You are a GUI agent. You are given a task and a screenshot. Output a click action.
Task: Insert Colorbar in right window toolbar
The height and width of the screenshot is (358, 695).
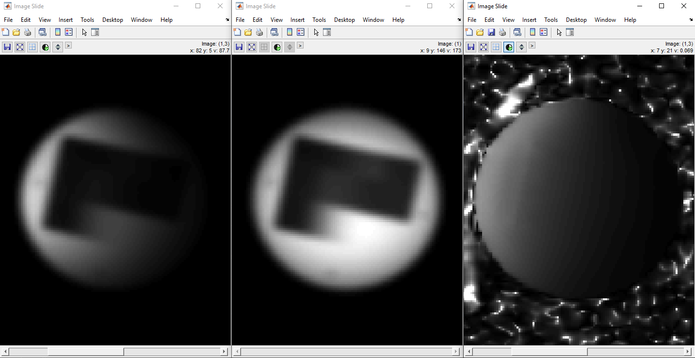tap(533, 33)
